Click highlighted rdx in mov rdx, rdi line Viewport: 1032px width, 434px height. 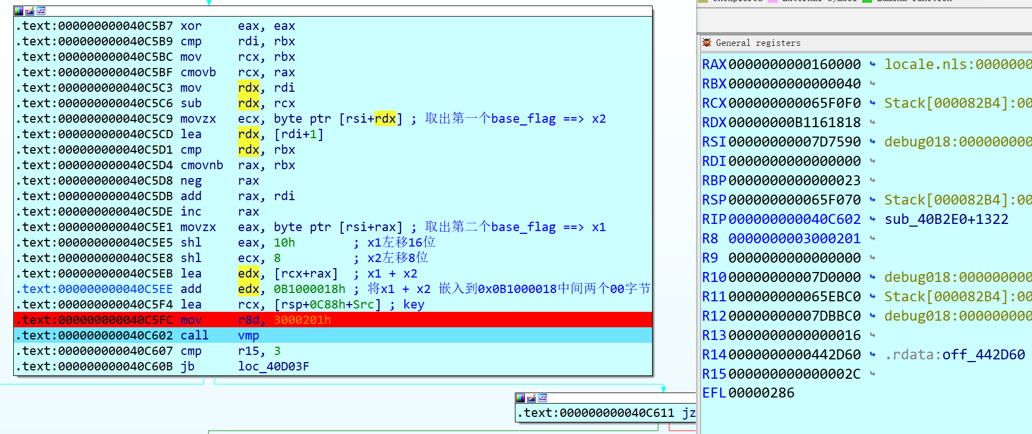pyautogui.click(x=248, y=87)
